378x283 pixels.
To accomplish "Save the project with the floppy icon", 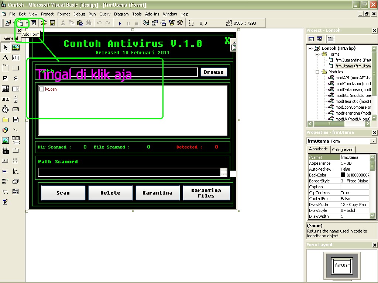I will click(52, 23).
